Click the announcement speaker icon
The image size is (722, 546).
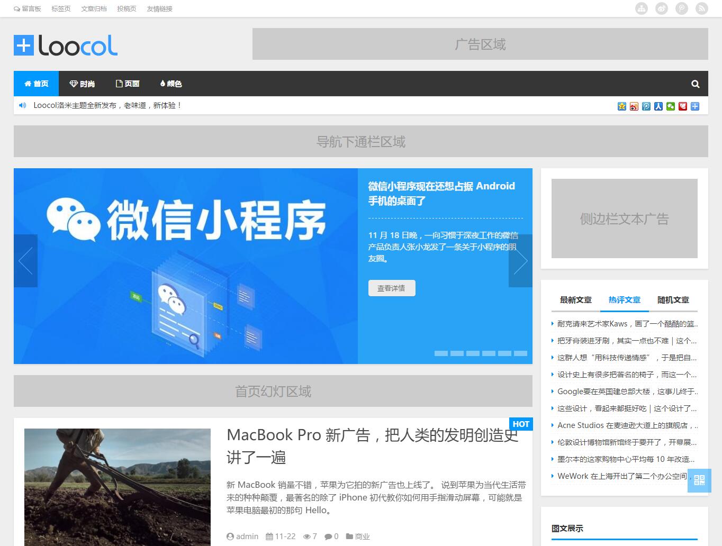click(22, 105)
